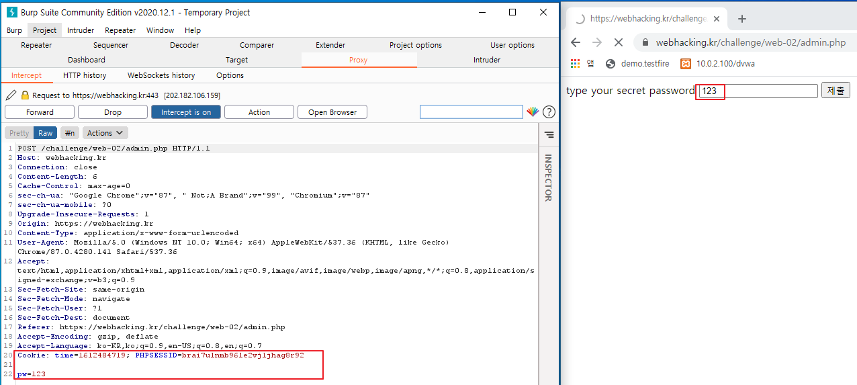Viewport: 857px width, 385px height.
Task: Switch to the Sequencer tab
Action: pyautogui.click(x=111, y=45)
